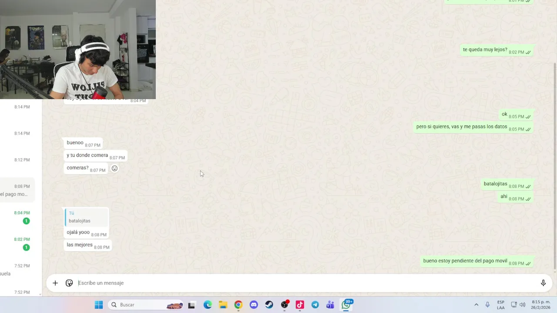Select the 'buenoo' message bubble
The image size is (557, 313).
84,143
